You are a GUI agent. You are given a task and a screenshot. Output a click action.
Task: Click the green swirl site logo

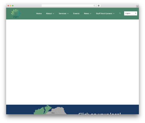(x=16, y=13)
